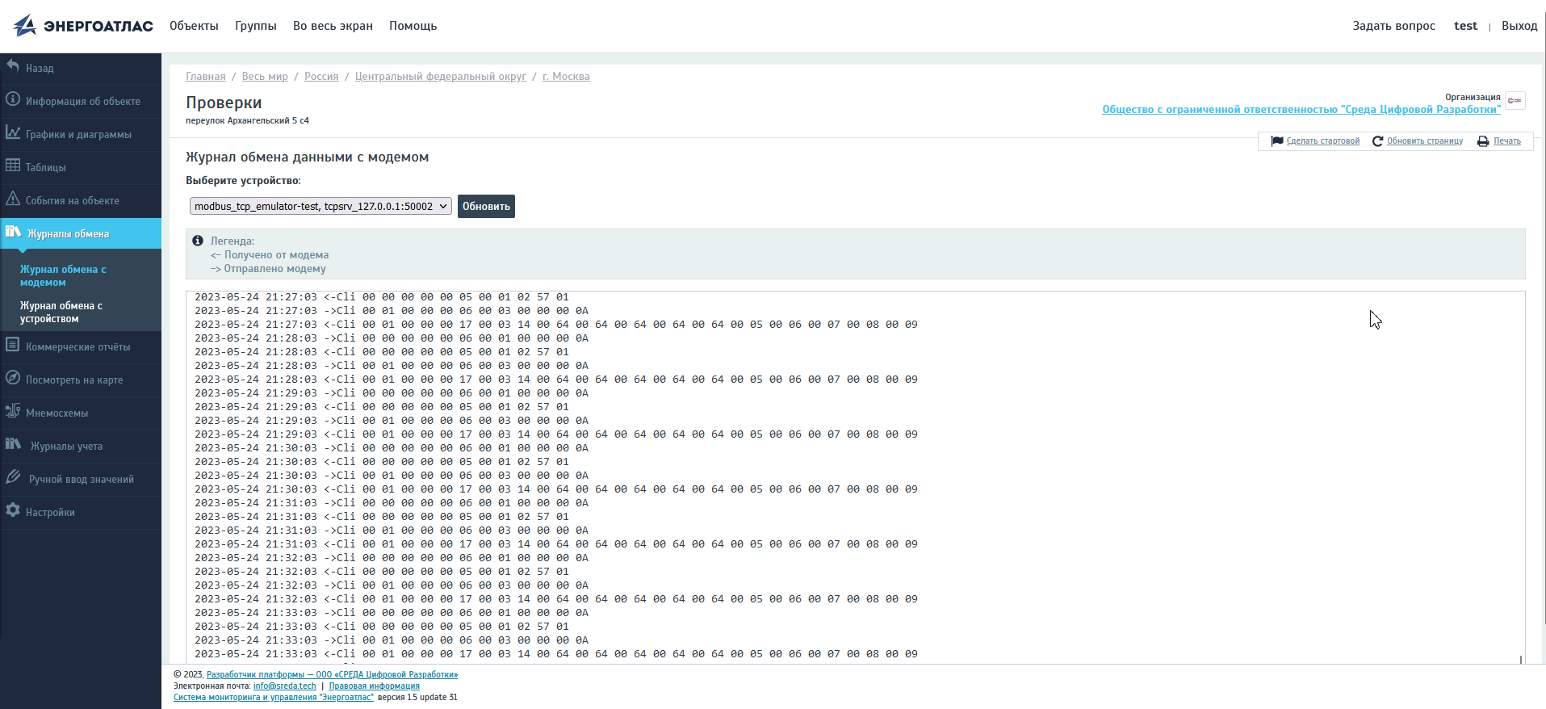Open the object information icon

tap(13, 99)
